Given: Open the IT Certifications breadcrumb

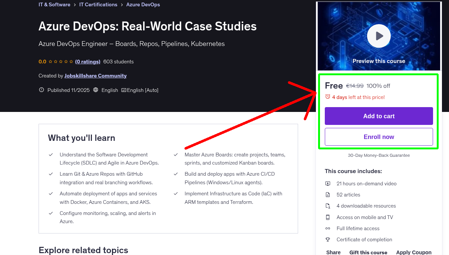Looking at the screenshot, I should coord(98,4).
